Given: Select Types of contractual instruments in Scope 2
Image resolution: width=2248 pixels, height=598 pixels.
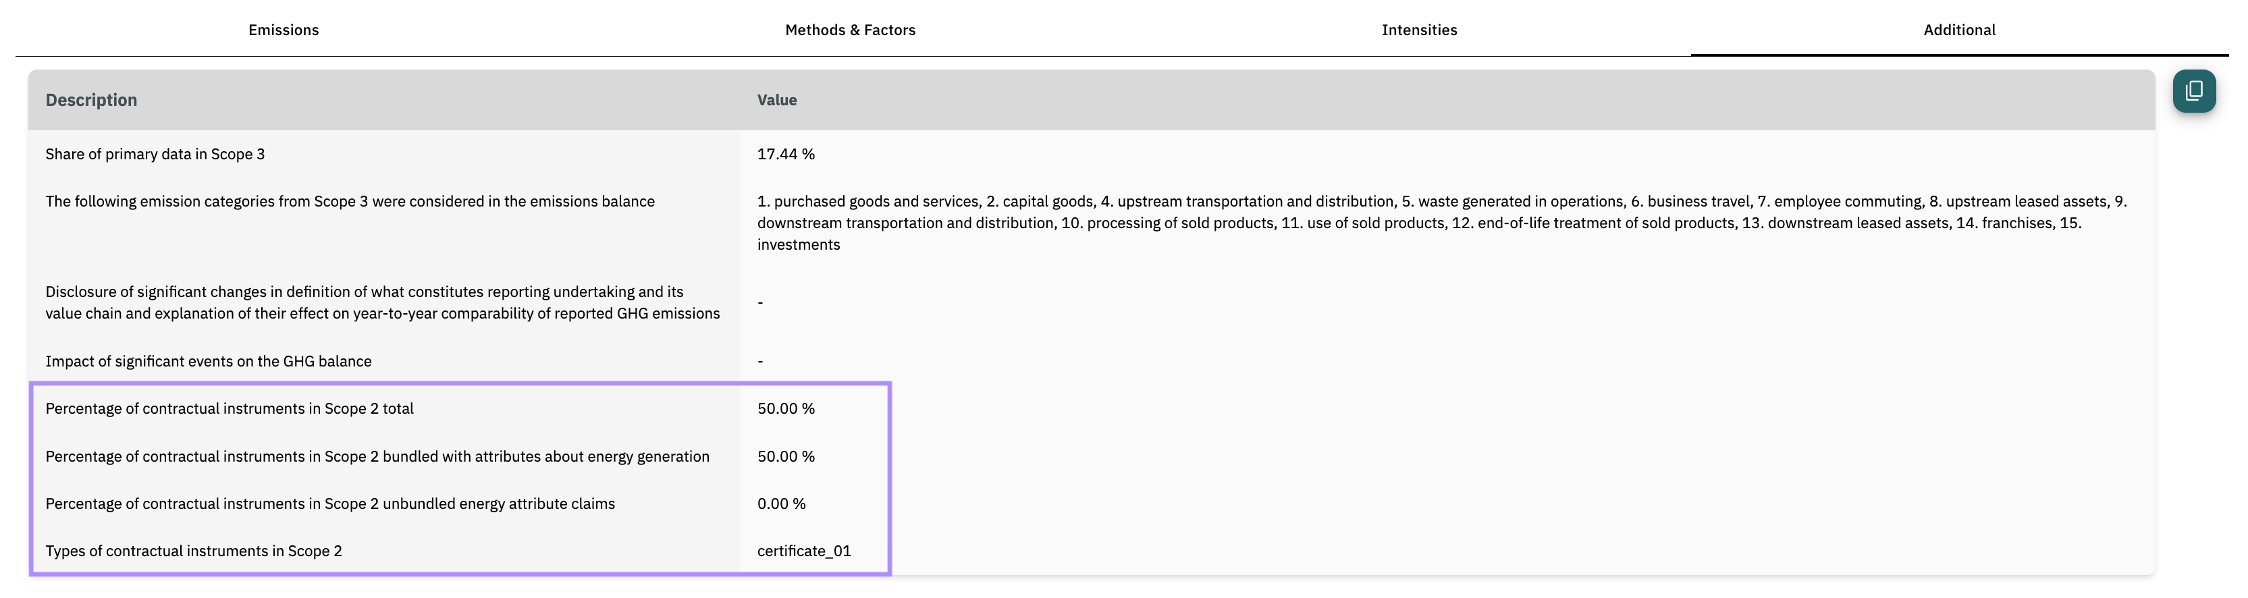Looking at the screenshot, I should click(194, 550).
